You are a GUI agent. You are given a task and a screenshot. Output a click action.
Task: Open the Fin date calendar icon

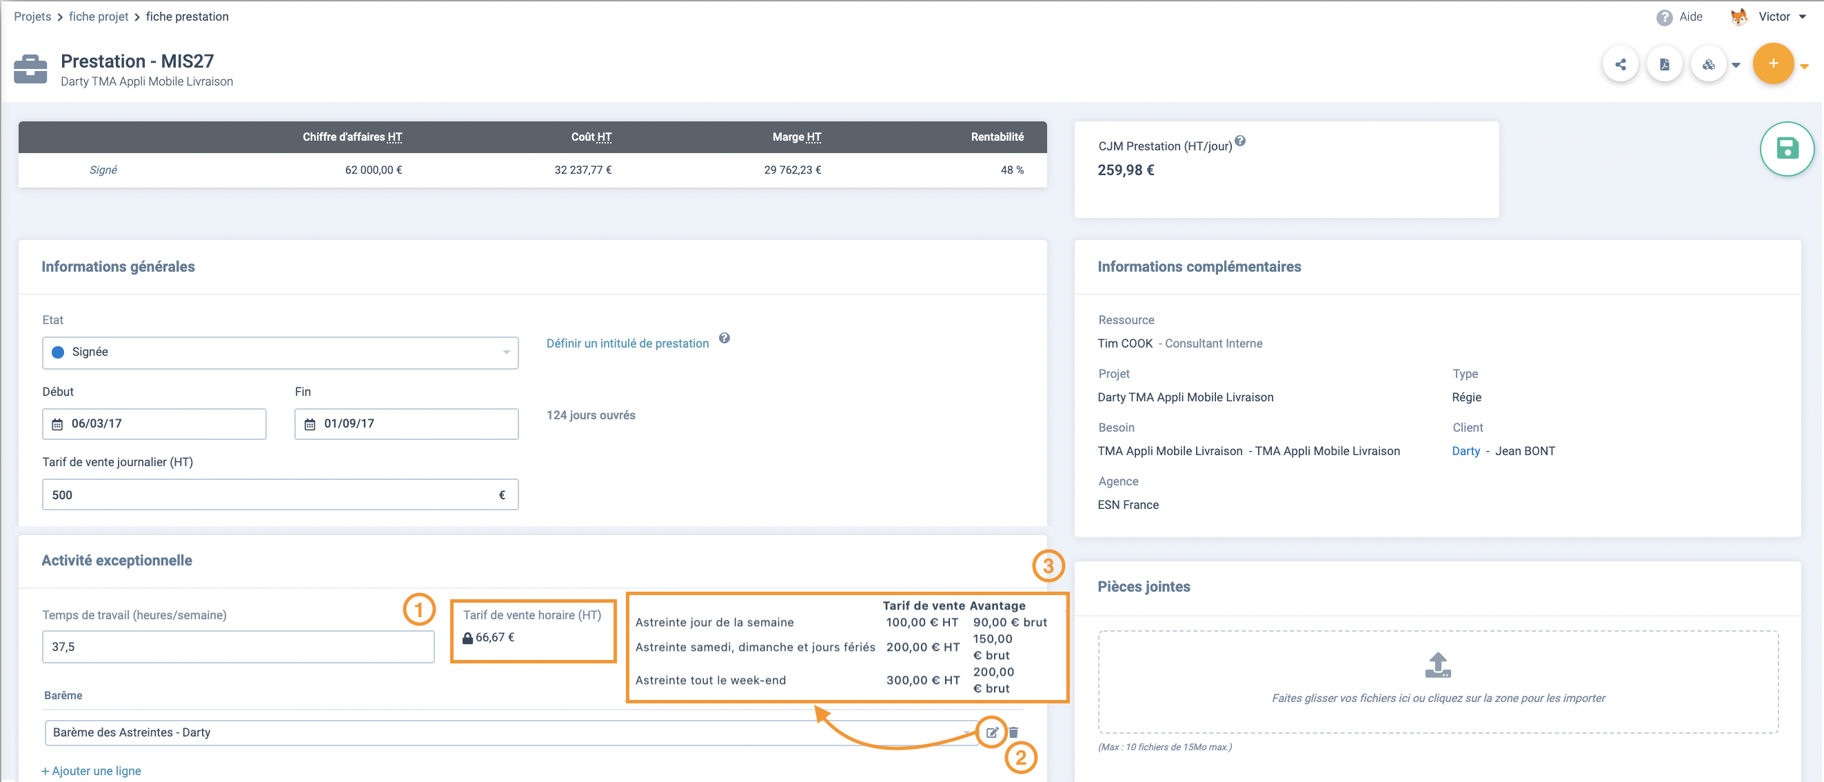pos(310,424)
